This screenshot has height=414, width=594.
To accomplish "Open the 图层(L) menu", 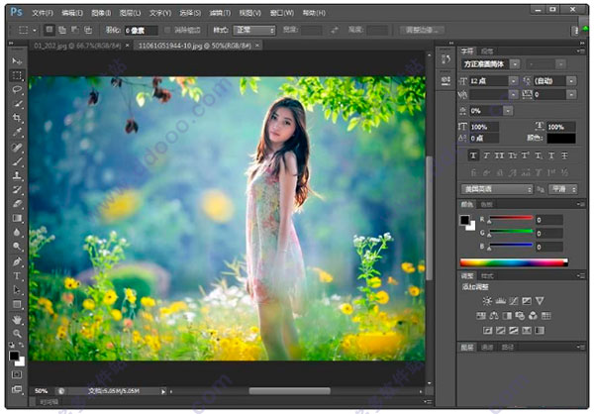I will (130, 13).
